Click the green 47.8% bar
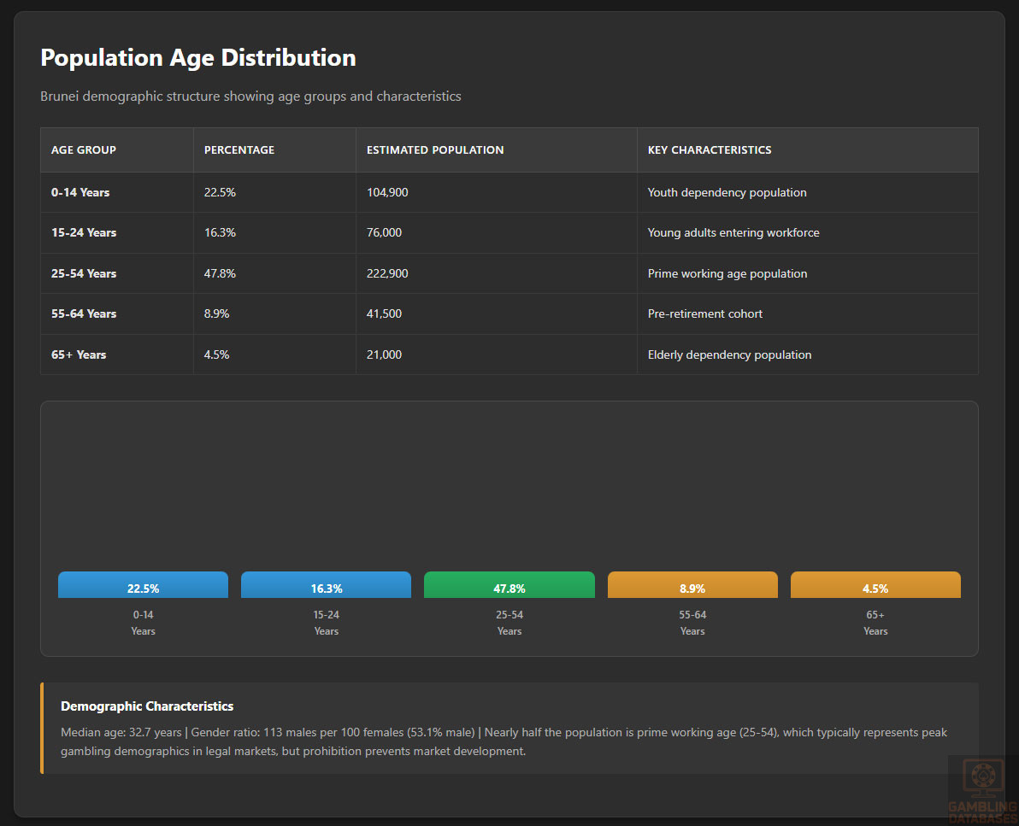This screenshot has width=1019, height=826. (509, 586)
